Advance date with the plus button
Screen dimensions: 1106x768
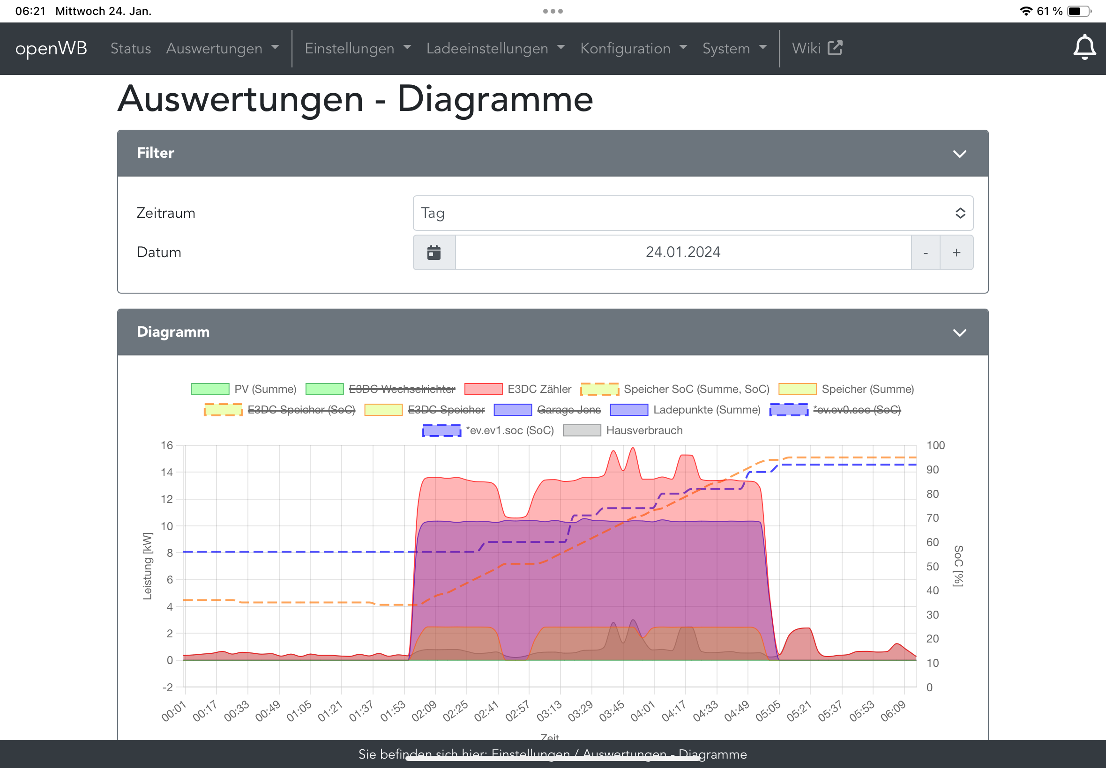[956, 252]
